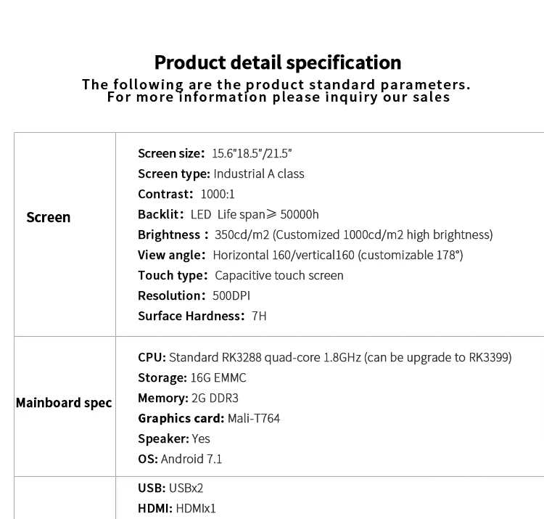Click the Surface Hardness 7H entry
This screenshot has width=544, height=519.
[x=202, y=316]
